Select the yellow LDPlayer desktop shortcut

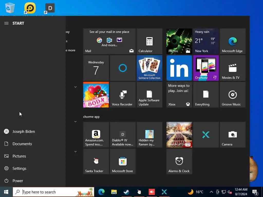click(x=30, y=8)
